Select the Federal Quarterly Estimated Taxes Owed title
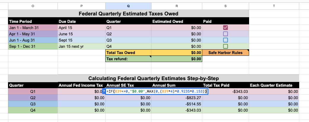 tap(128, 13)
